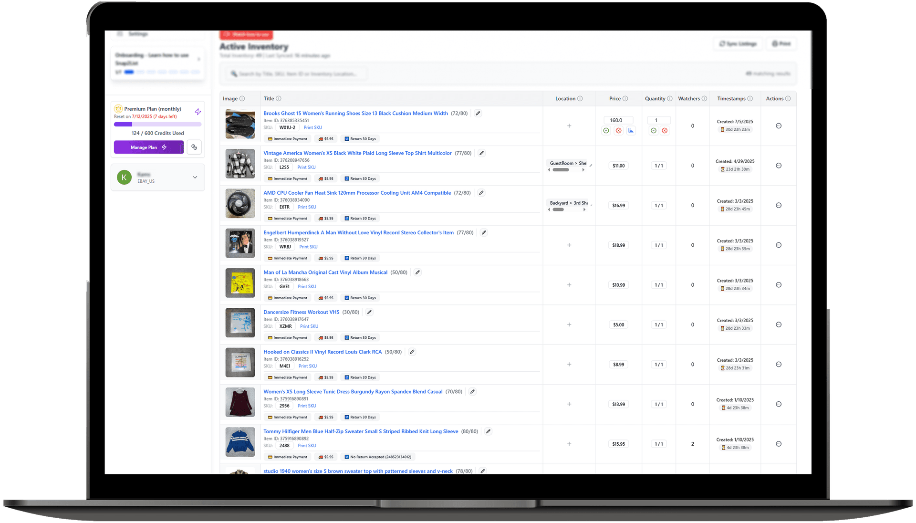Click the inventory search input field

pyautogui.click(x=296, y=73)
